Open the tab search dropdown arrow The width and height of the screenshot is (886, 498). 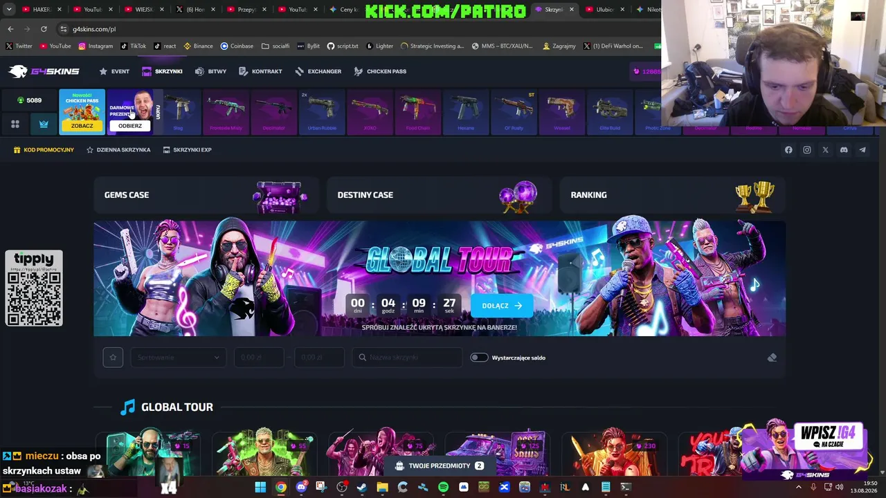click(9, 10)
